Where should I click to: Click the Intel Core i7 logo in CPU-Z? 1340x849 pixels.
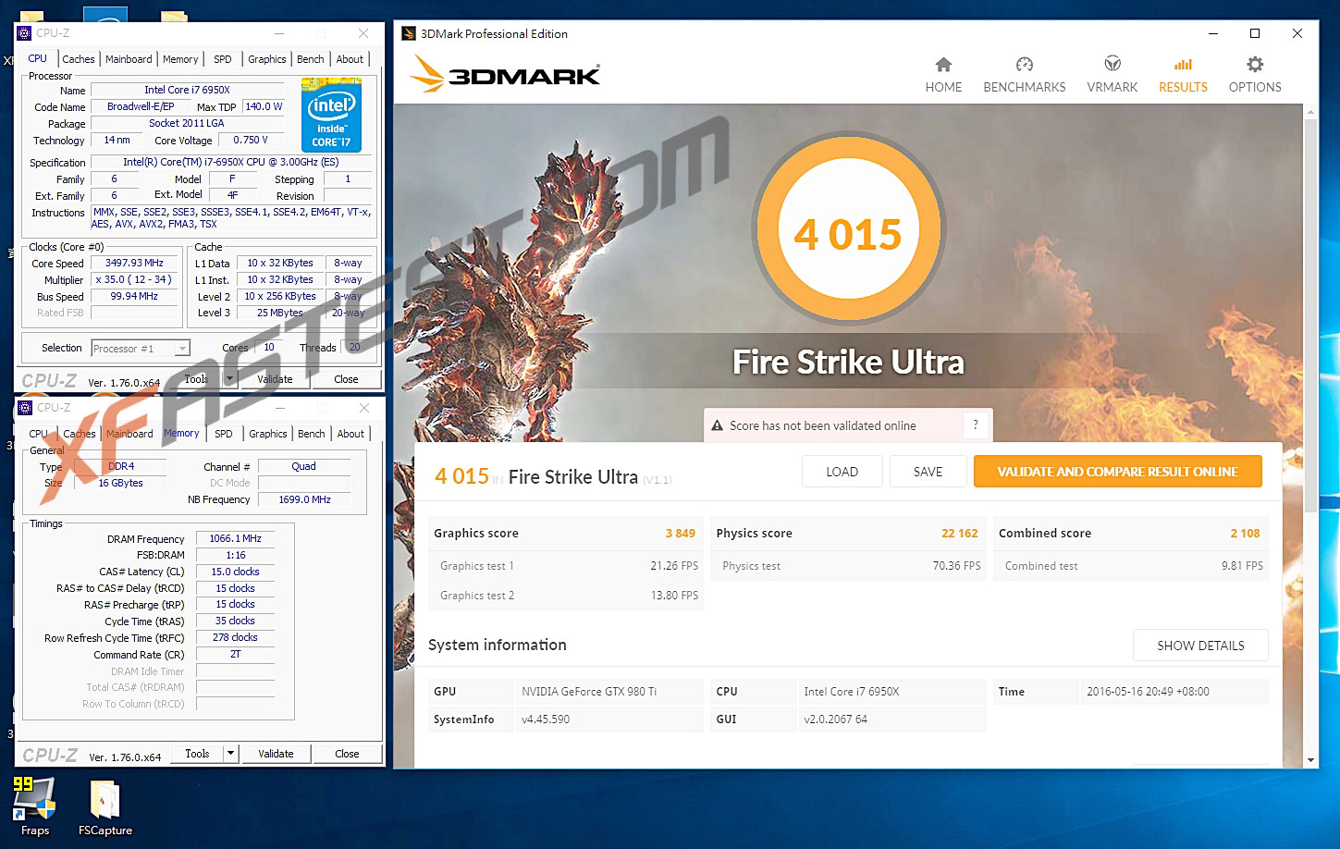pyautogui.click(x=331, y=115)
